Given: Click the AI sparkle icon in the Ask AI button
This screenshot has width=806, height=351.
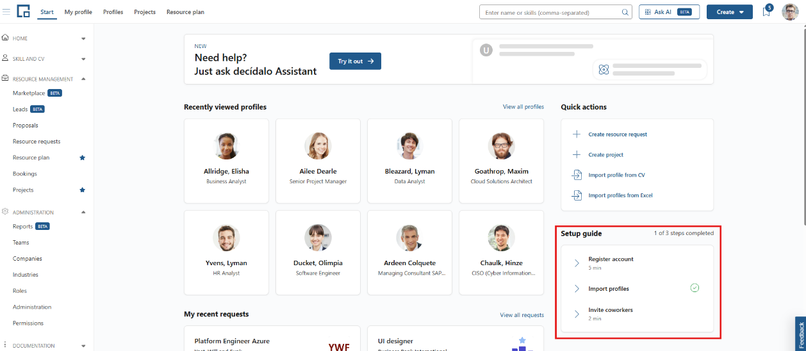Looking at the screenshot, I should pyautogui.click(x=648, y=12).
